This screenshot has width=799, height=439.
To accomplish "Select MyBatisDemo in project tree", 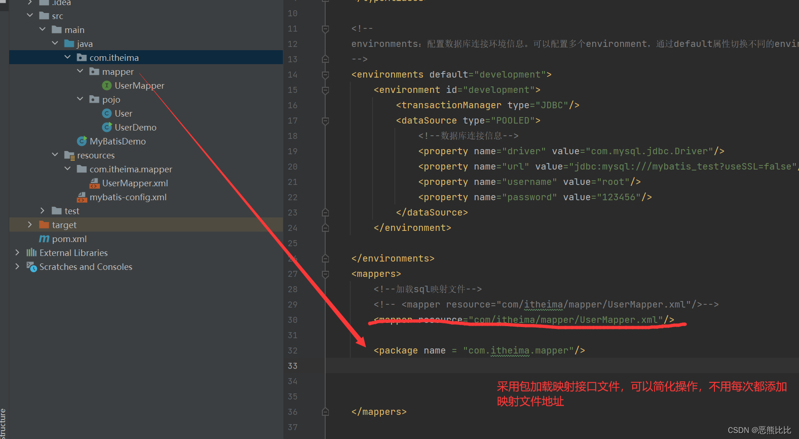I will click(x=118, y=141).
